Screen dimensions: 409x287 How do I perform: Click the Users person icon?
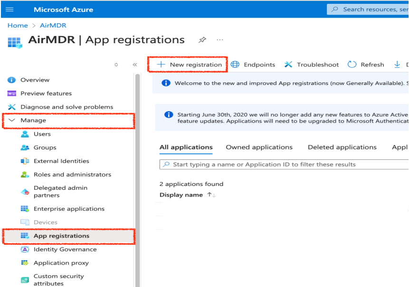tap(25, 134)
